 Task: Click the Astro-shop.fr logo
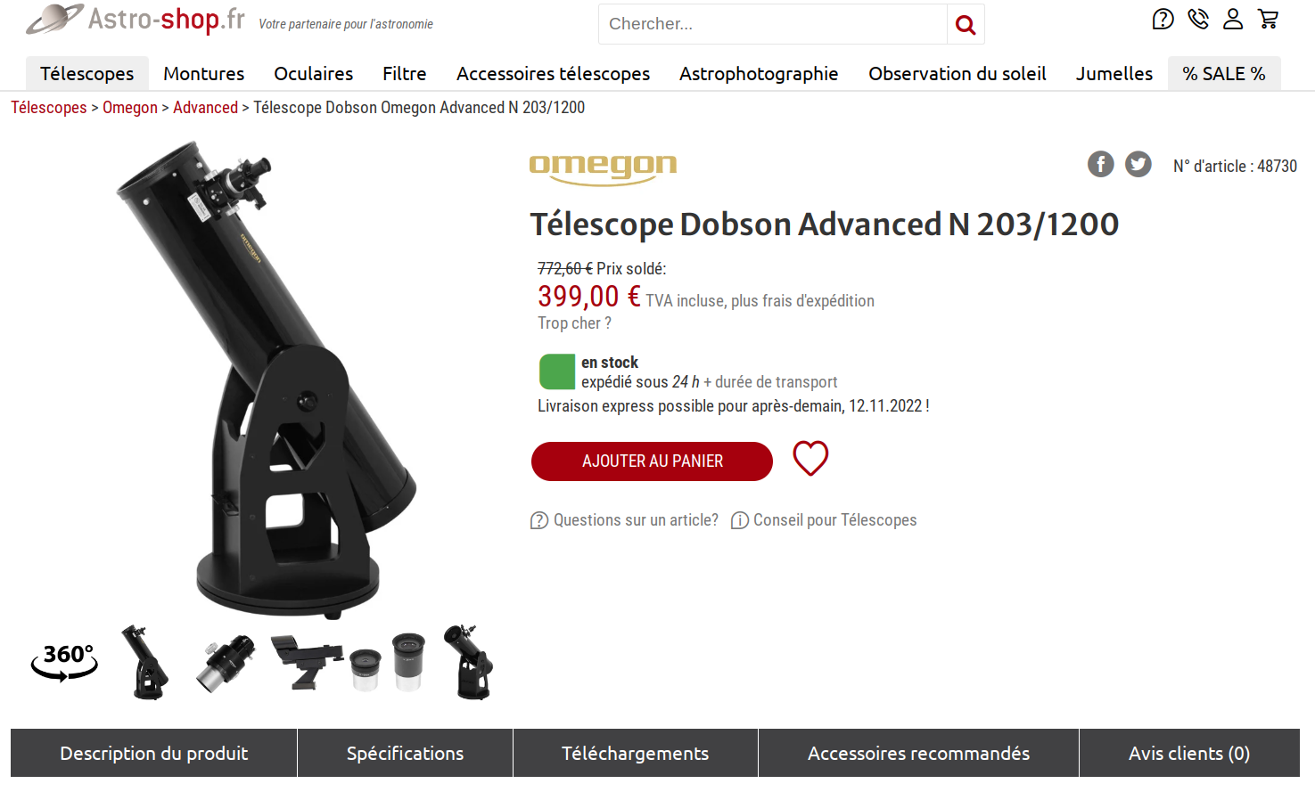tap(136, 19)
